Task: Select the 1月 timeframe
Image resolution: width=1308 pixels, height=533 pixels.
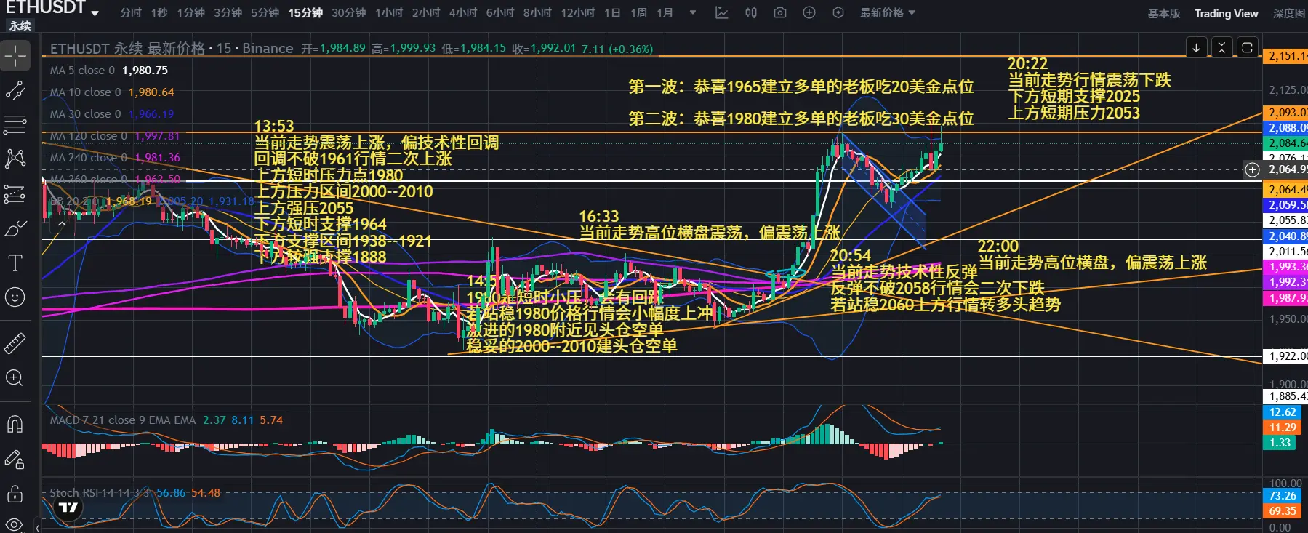Action: (665, 13)
